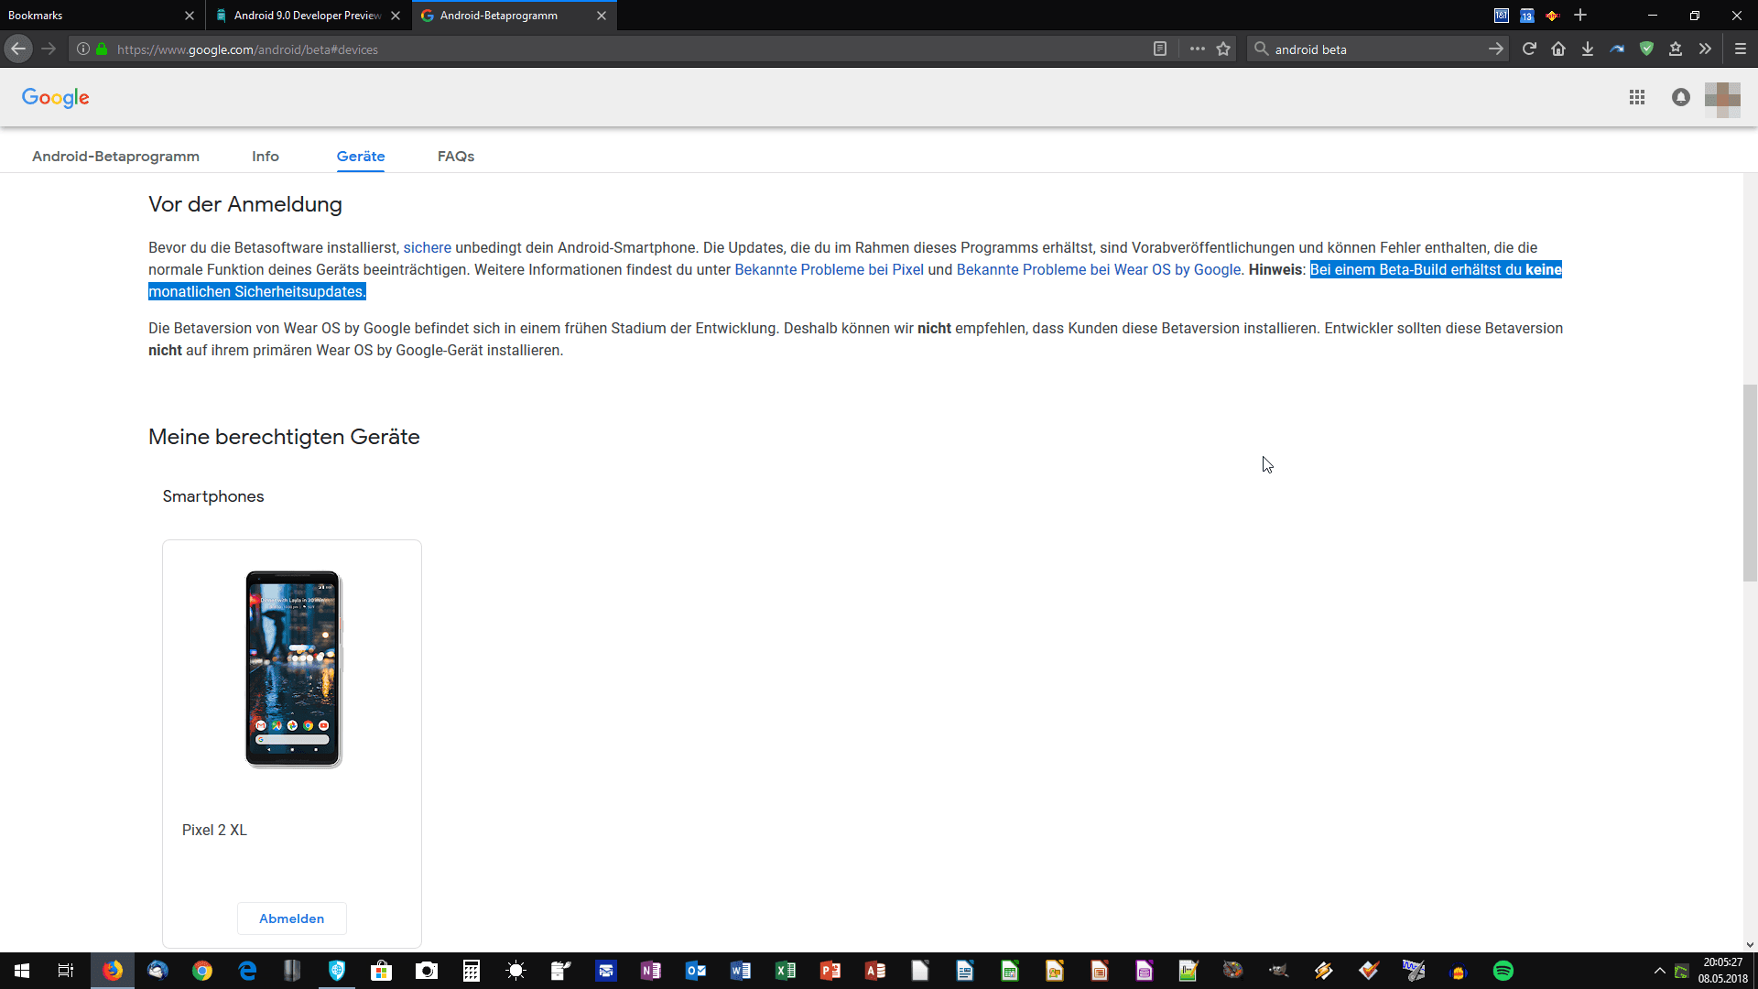Click the blue arrow extension icon
Image resolution: width=1758 pixels, height=989 pixels.
[x=1617, y=49]
